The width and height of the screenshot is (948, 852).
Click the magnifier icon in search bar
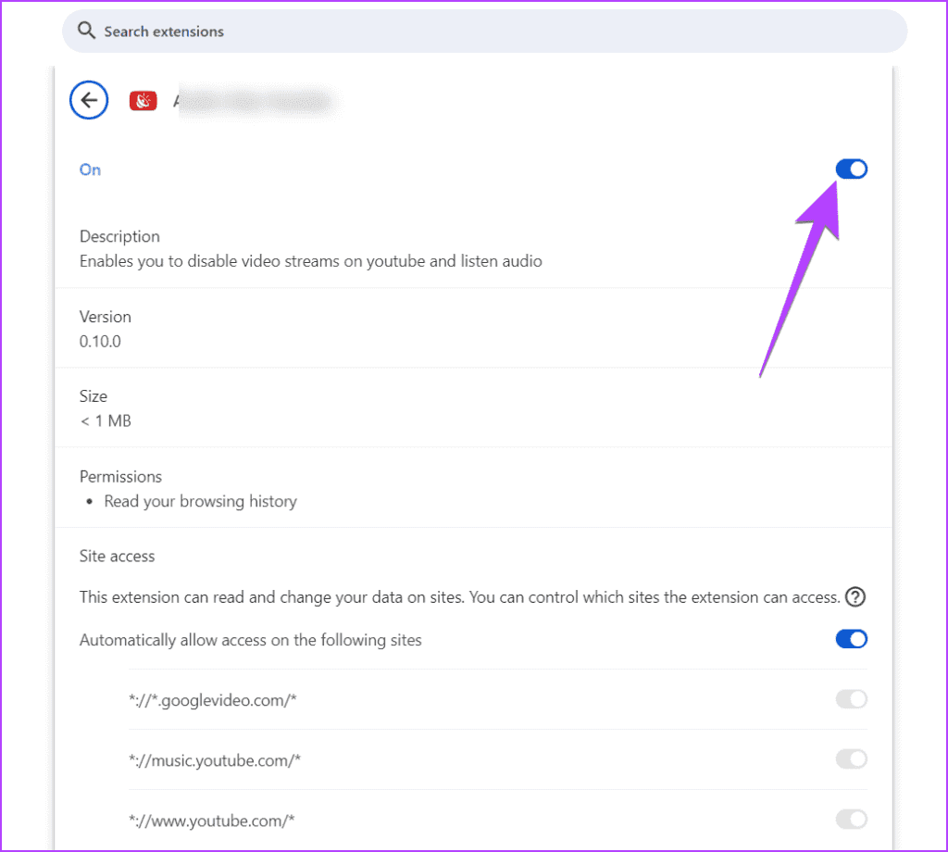click(x=86, y=31)
